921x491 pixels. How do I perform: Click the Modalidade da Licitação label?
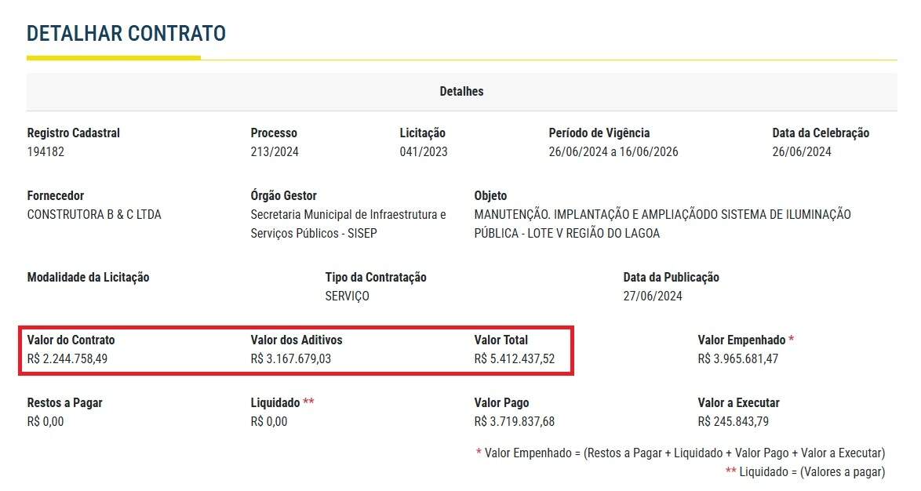click(88, 278)
